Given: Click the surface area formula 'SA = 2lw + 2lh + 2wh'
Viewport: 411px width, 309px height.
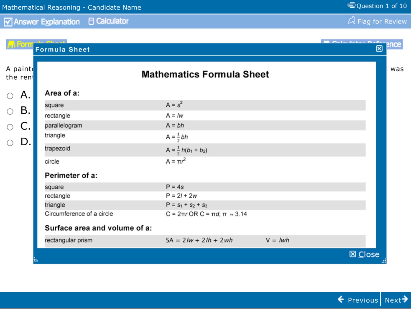Looking at the screenshot, I should click(x=199, y=240).
